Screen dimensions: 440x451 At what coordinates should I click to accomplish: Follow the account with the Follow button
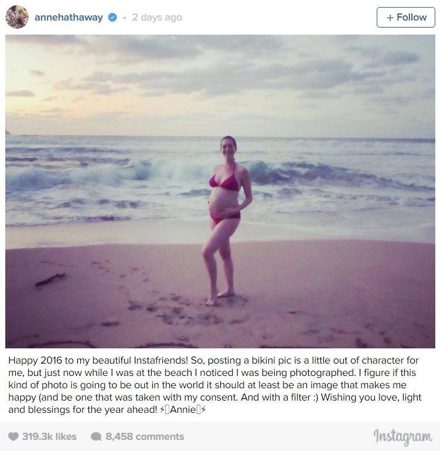point(406,17)
